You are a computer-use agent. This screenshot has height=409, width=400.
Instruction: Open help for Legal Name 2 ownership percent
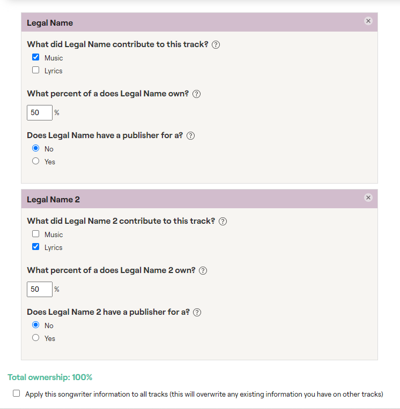(x=203, y=271)
